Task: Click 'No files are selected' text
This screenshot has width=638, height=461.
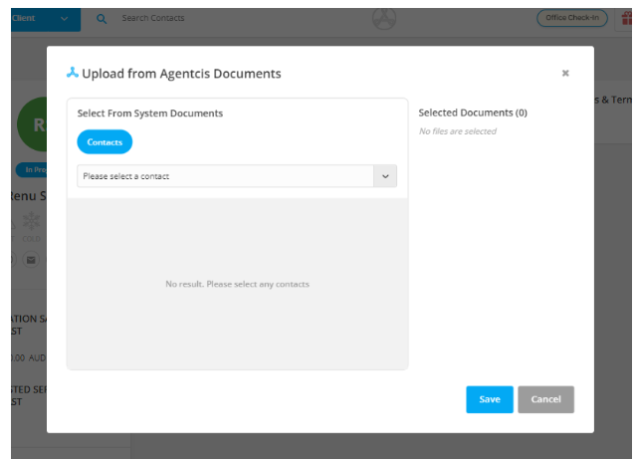Action: pyautogui.click(x=458, y=131)
